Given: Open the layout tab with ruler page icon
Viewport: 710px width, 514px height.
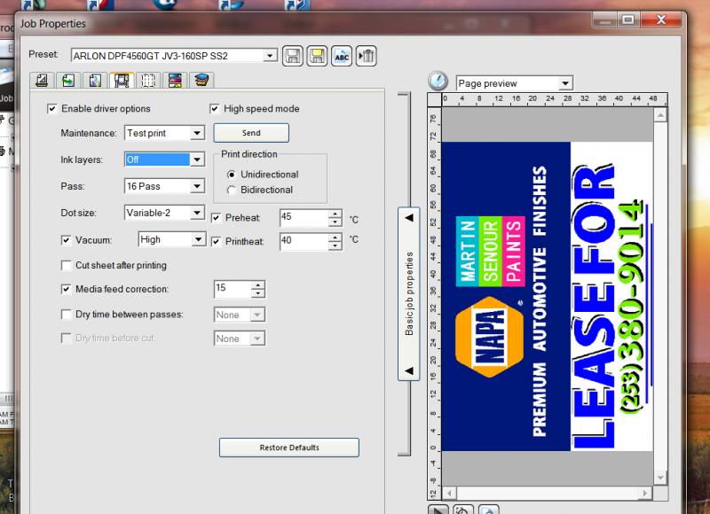Looking at the screenshot, I should [42, 81].
